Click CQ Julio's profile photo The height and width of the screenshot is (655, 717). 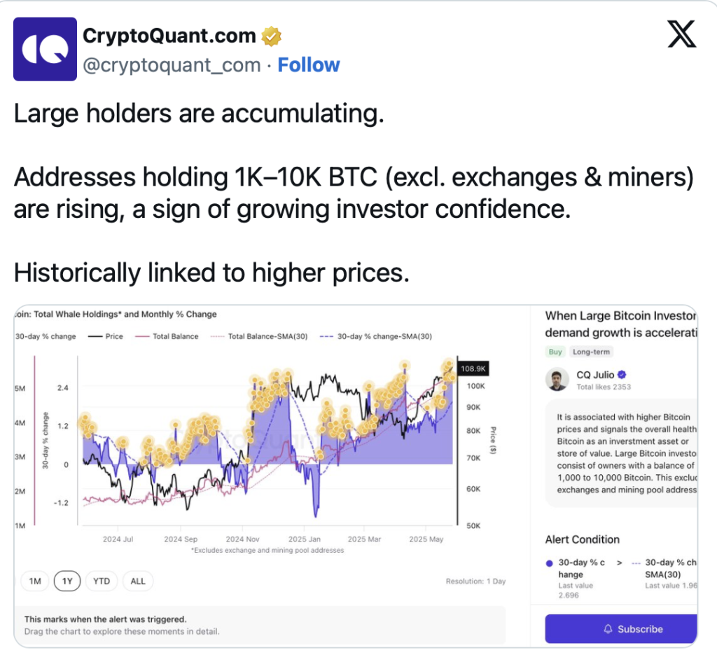tap(557, 379)
